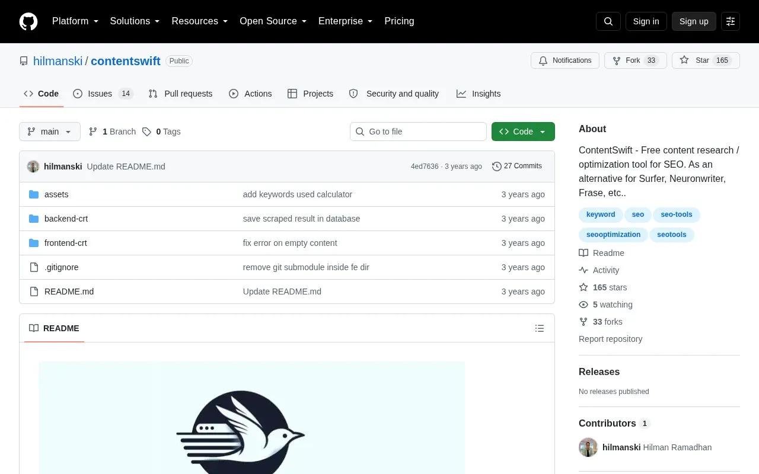Screen dimensions: 759x474
Task: Open the GitHub home logo
Action: [28, 21]
